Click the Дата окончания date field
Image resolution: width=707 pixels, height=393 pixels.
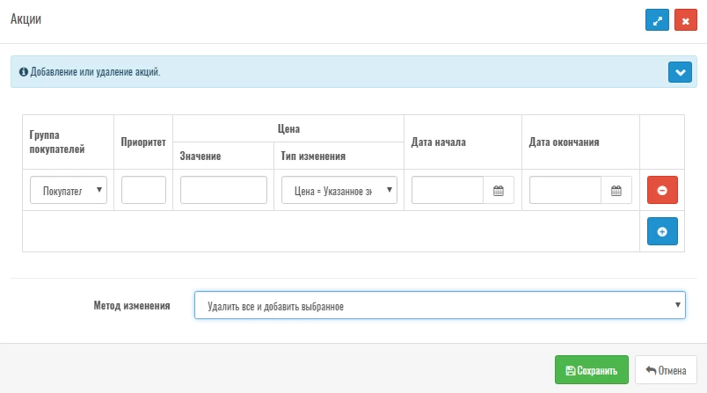click(565, 190)
